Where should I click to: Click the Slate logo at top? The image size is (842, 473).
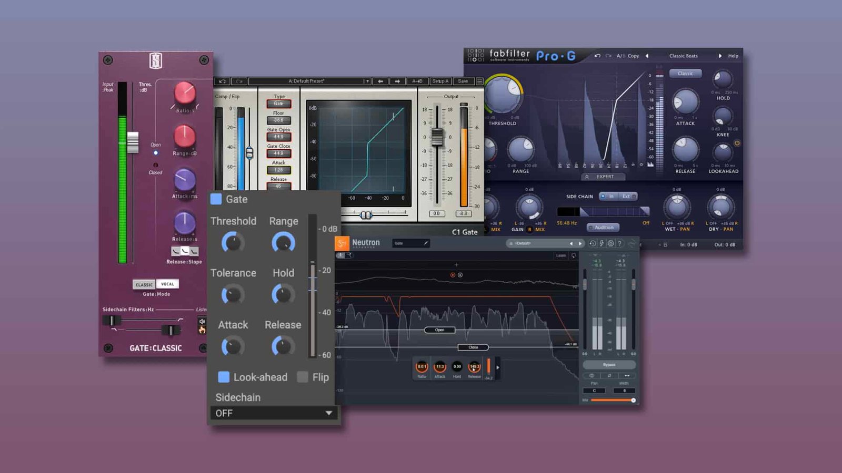156,61
